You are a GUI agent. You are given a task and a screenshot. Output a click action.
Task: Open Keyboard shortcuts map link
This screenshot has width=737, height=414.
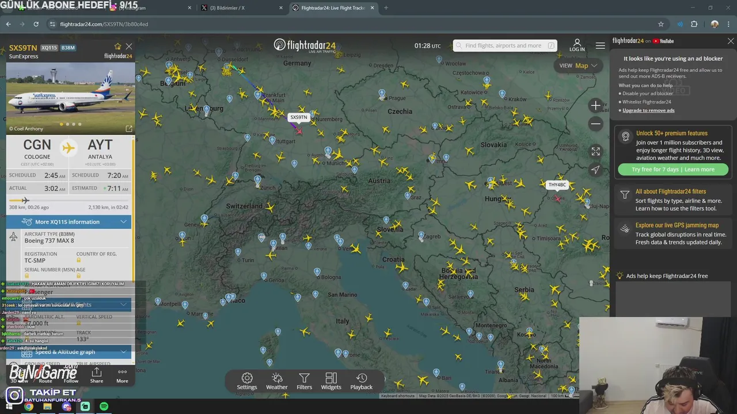[398, 396]
